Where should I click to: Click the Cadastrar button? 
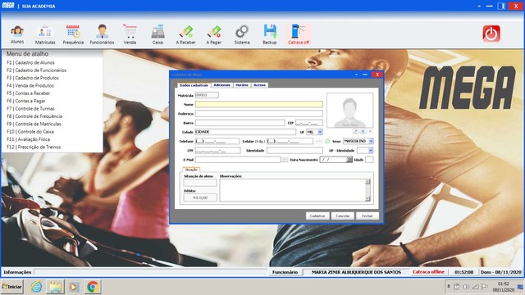(x=317, y=216)
